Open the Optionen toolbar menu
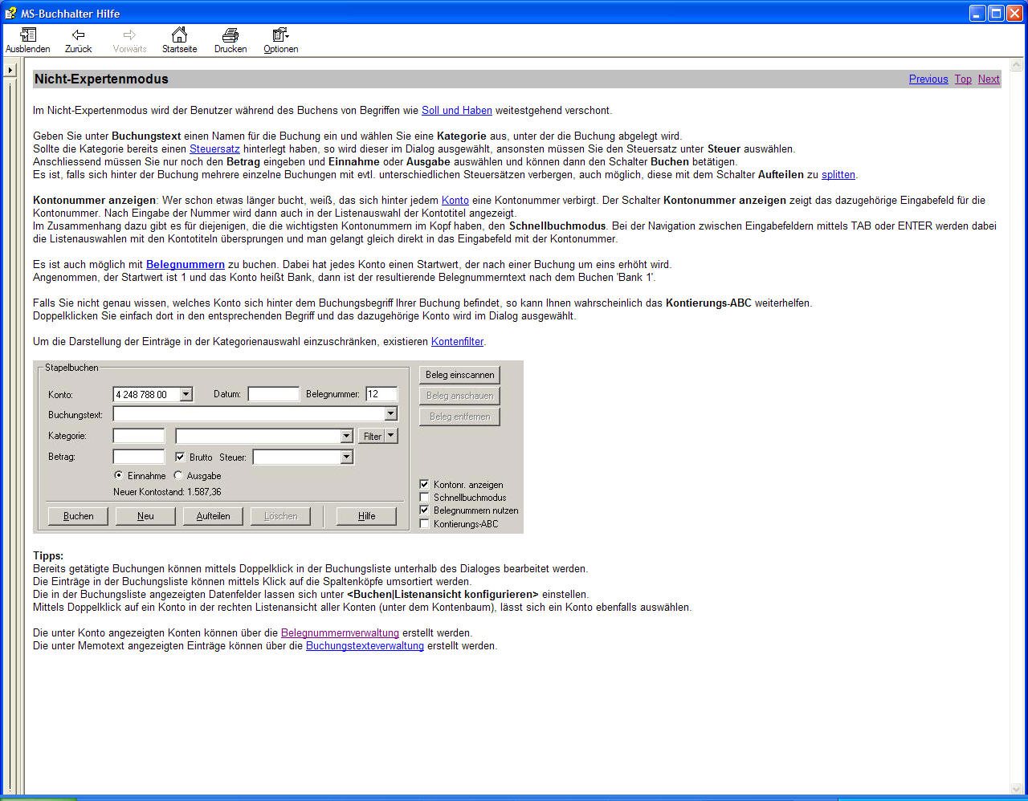 (x=281, y=40)
